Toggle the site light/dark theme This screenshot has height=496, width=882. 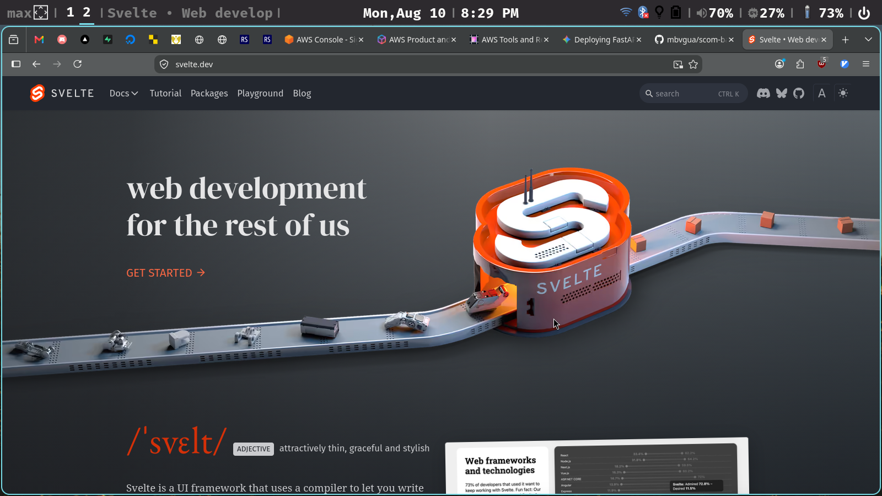click(x=843, y=93)
